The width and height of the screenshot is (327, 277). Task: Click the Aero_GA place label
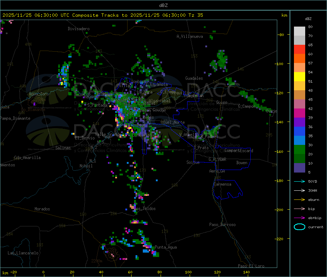(x=217, y=171)
